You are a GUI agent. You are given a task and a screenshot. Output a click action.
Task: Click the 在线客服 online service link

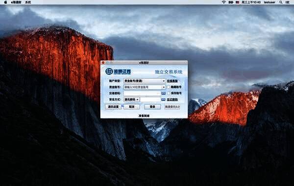pyautogui.click(x=172, y=81)
